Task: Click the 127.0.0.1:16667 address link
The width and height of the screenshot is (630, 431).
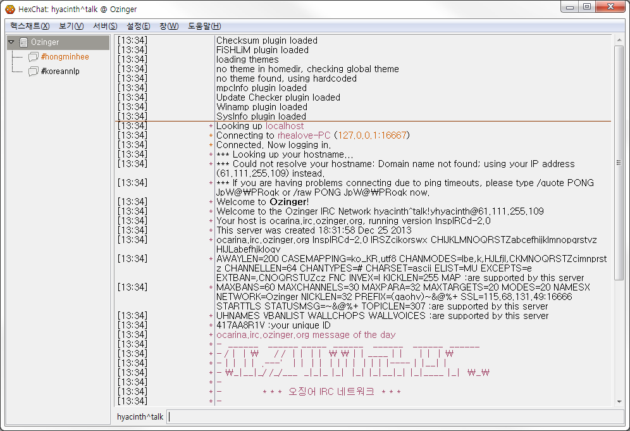Action: pos(372,135)
